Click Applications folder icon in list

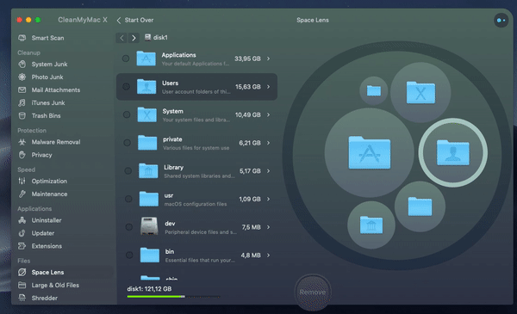146,58
